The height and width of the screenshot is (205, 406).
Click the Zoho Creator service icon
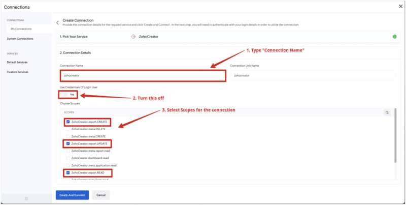point(133,37)
